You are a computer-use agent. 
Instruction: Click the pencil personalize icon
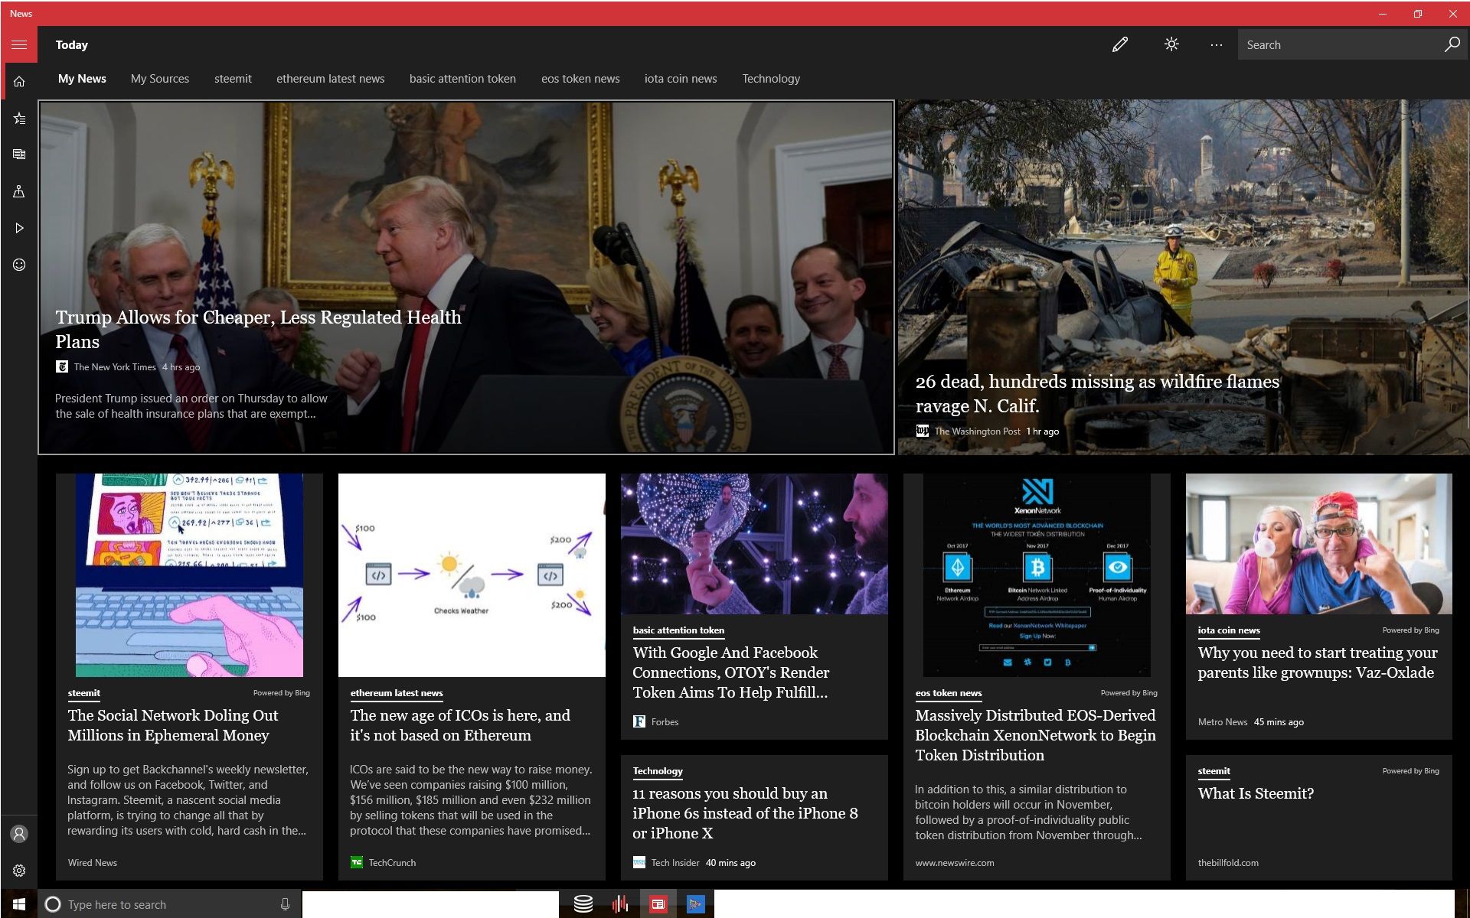[x=1120, y=44]
